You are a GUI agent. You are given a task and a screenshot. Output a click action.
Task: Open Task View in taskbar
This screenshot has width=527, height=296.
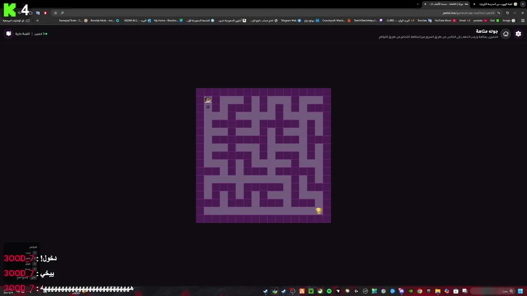pyautogui.click(x=465, y=291)
